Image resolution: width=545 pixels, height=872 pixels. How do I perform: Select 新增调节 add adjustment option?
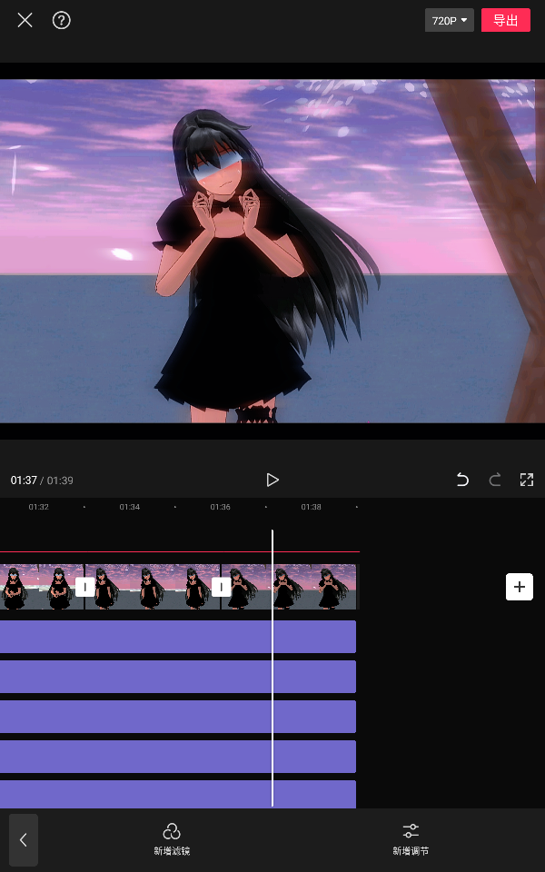(x=411, y=838)
